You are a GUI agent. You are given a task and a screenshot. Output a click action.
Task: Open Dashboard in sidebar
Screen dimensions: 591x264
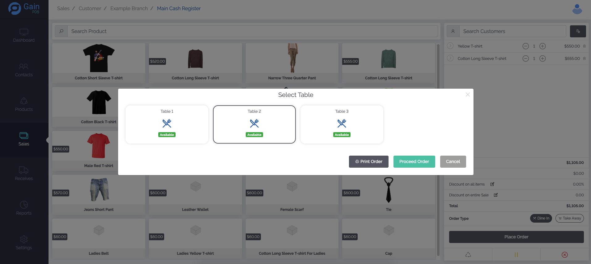coord(24,36)
